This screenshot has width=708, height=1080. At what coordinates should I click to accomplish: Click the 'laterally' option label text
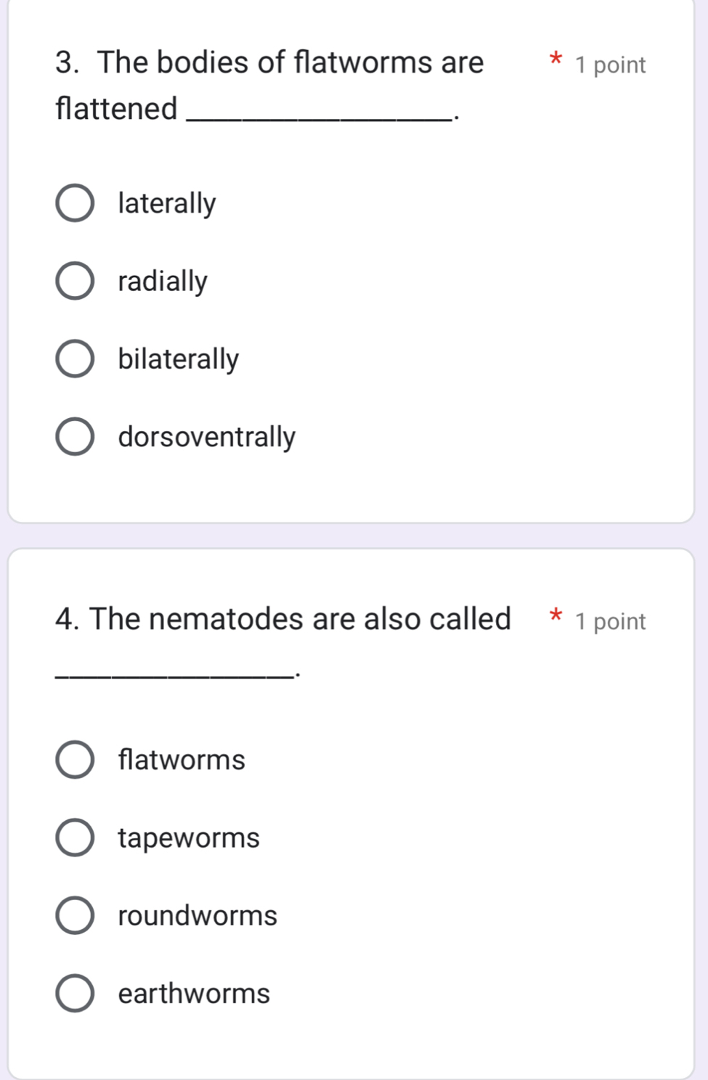point(167,204)
